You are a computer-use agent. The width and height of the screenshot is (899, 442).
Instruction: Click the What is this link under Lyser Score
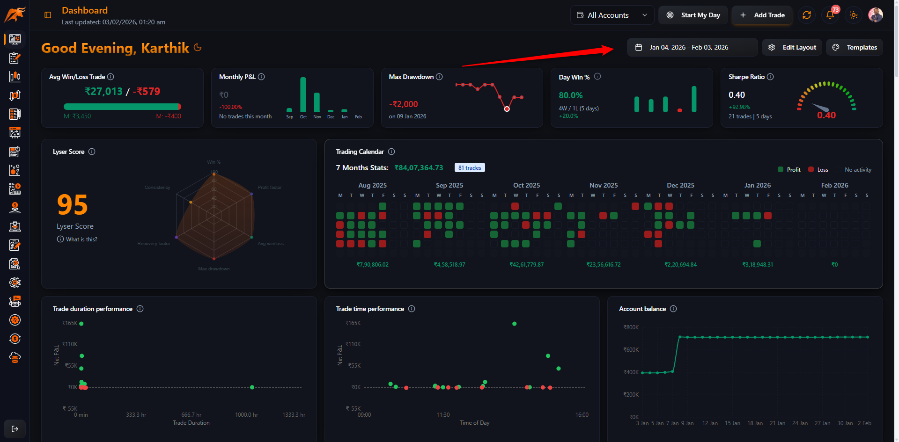[x=77, y=239]
